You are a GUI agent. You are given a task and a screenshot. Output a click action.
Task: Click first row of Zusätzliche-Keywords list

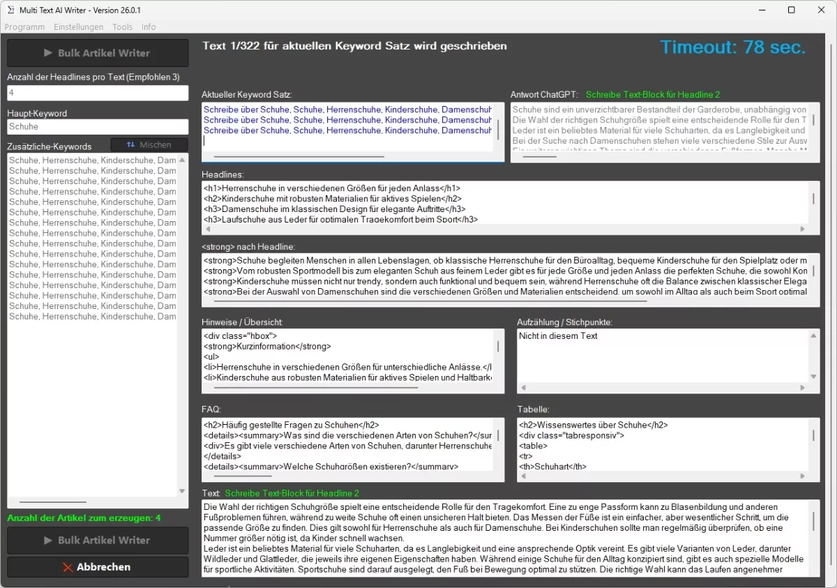click(92, 160)
